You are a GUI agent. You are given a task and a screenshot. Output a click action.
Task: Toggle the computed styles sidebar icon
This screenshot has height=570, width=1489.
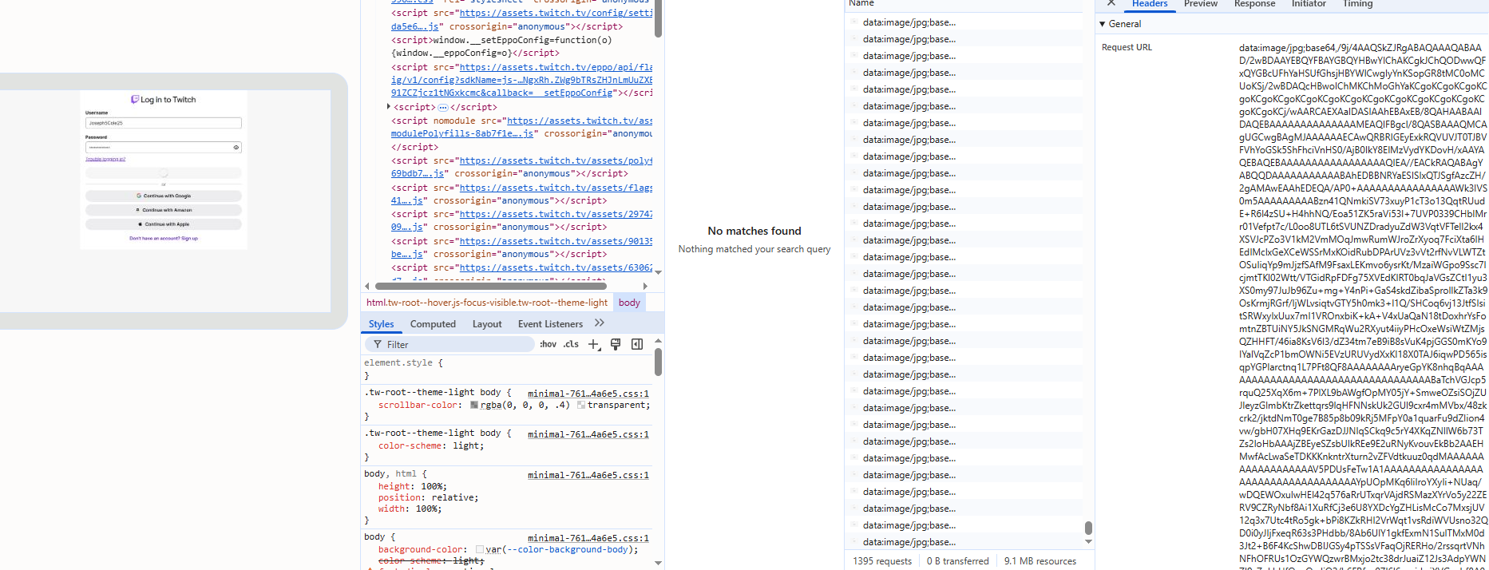[637, 344]
